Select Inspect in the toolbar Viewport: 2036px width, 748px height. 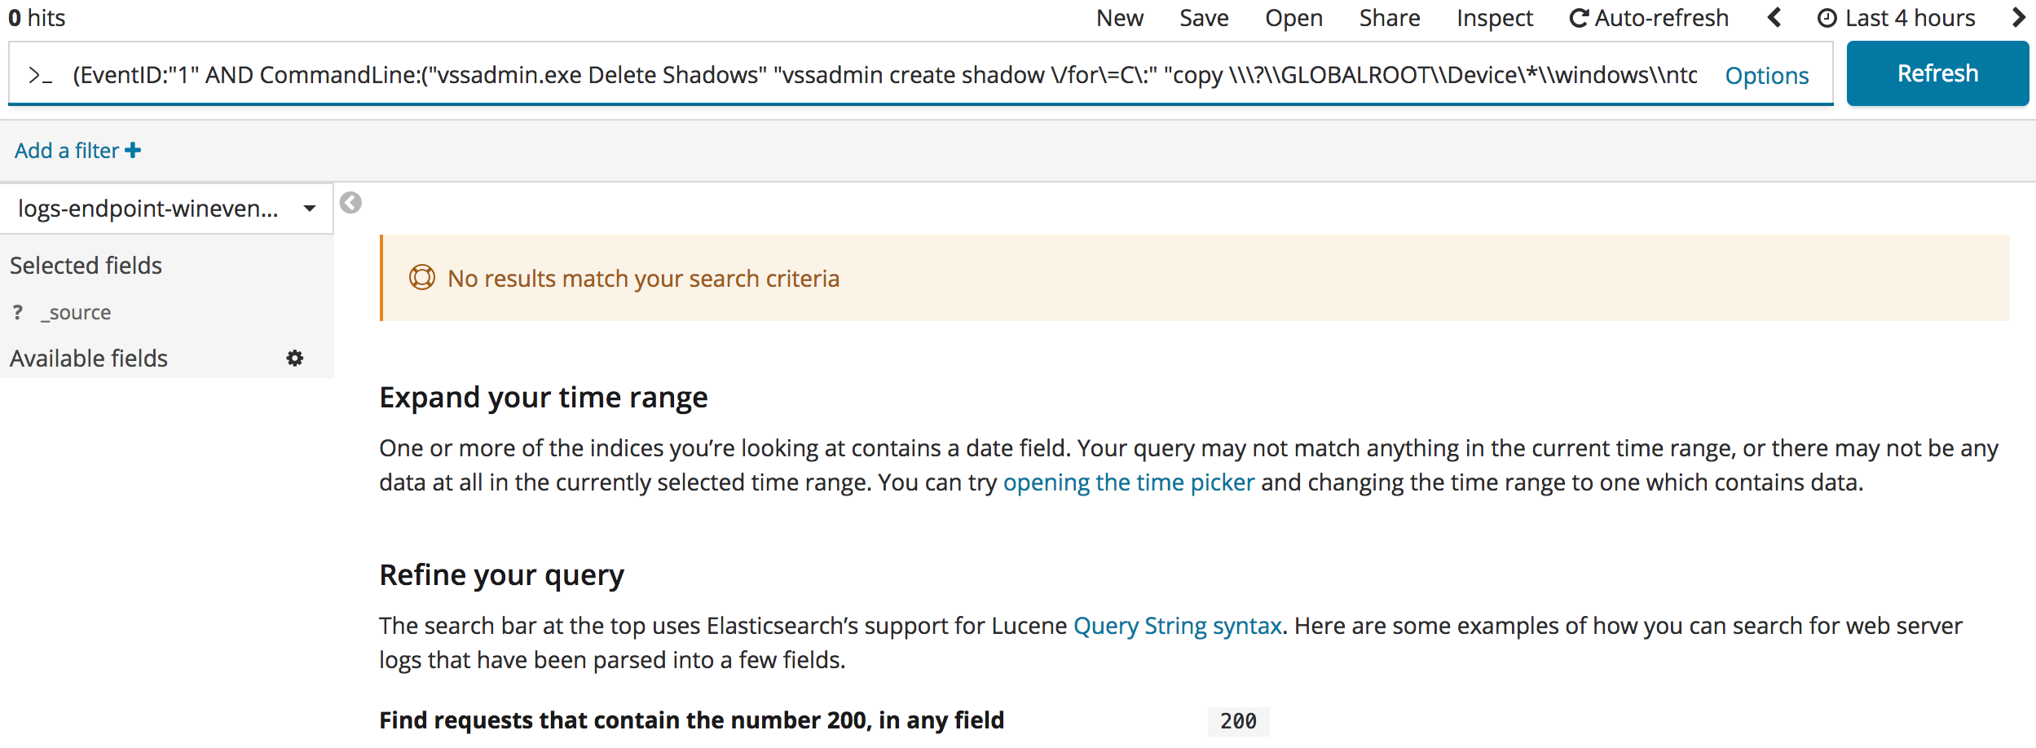(1494, 17)
